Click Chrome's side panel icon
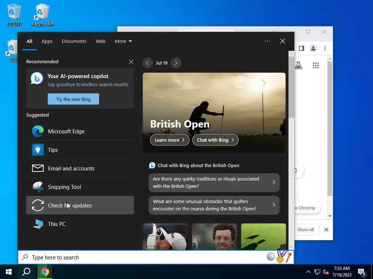Image resolution: width=373 pixels, height=279 pixels. 301,48
